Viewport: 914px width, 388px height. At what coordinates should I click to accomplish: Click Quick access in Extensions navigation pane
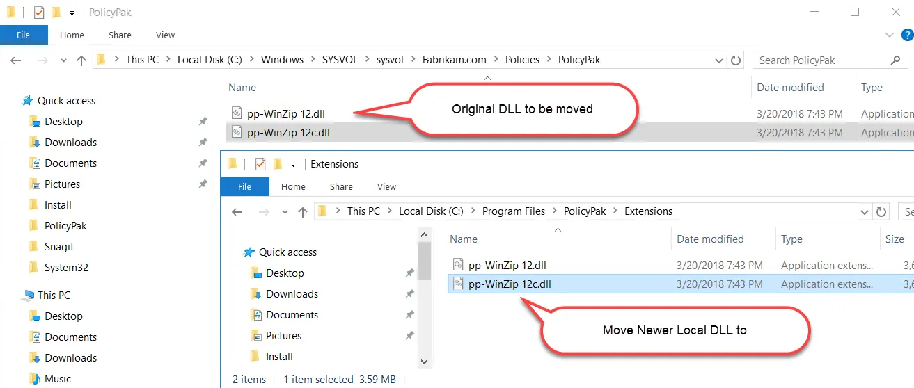287,252
